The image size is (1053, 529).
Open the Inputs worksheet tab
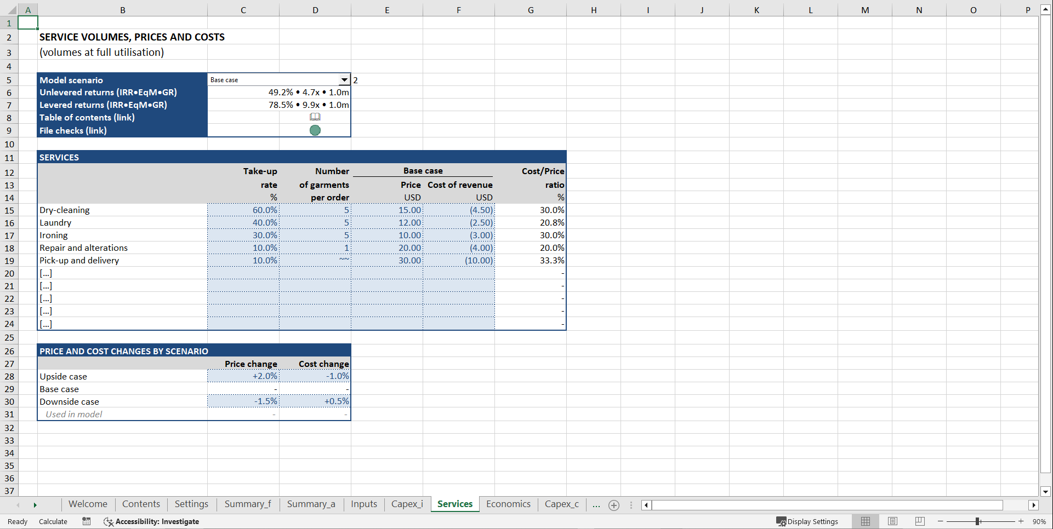point(363,504)
